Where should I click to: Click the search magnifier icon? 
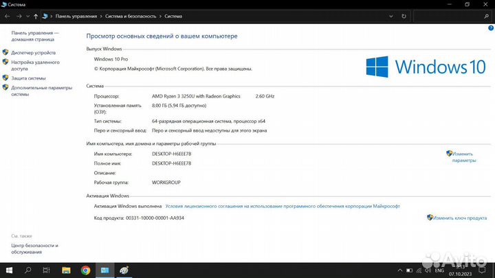pyautogui.click(x=487, y=16)
